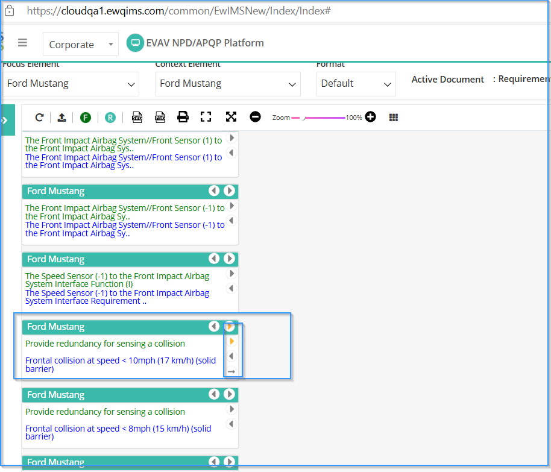Toggle the teal R requirement filter

coord(110,118)
